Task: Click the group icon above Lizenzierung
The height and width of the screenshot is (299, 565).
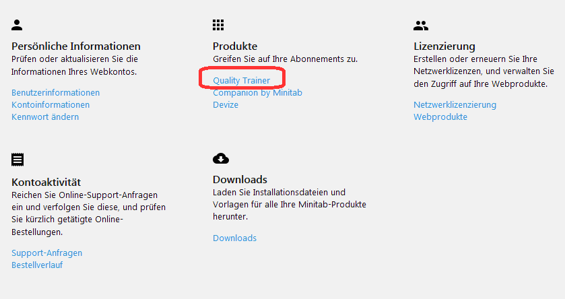Action: [x=420, y=25]
